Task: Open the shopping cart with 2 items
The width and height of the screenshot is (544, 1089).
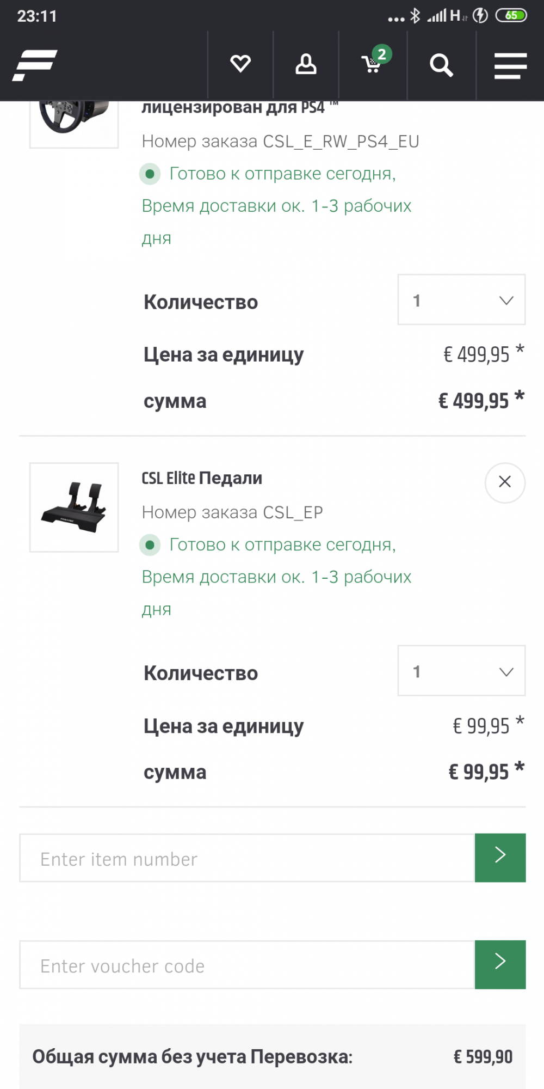Action: (x=373, y=63)
